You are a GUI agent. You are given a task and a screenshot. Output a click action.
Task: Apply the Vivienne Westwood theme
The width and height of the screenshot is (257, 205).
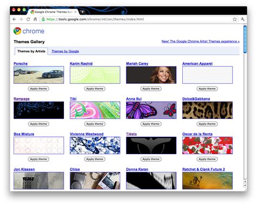click(x=95, y=159)
